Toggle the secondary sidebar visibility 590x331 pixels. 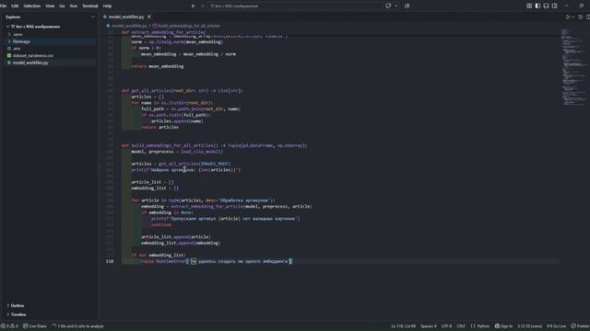point(555,6)
